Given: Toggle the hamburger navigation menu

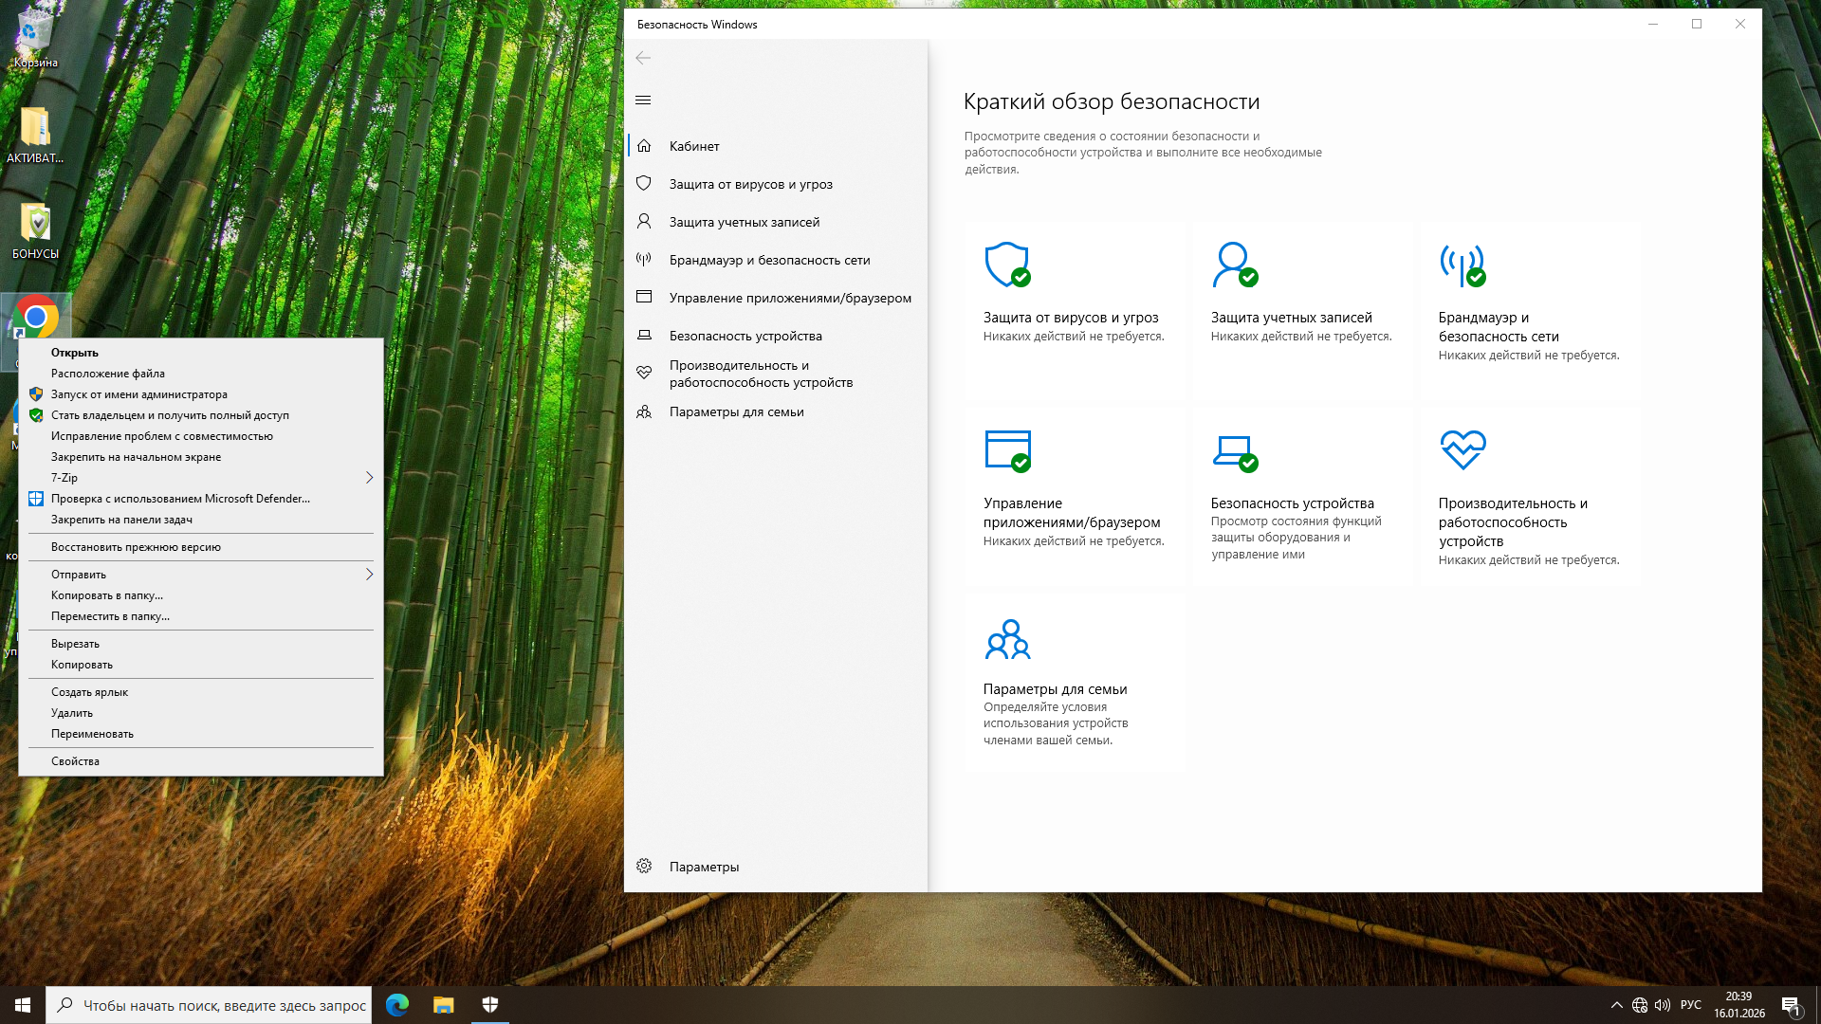Looking at the screenshot, I should (x=643, y=101).
